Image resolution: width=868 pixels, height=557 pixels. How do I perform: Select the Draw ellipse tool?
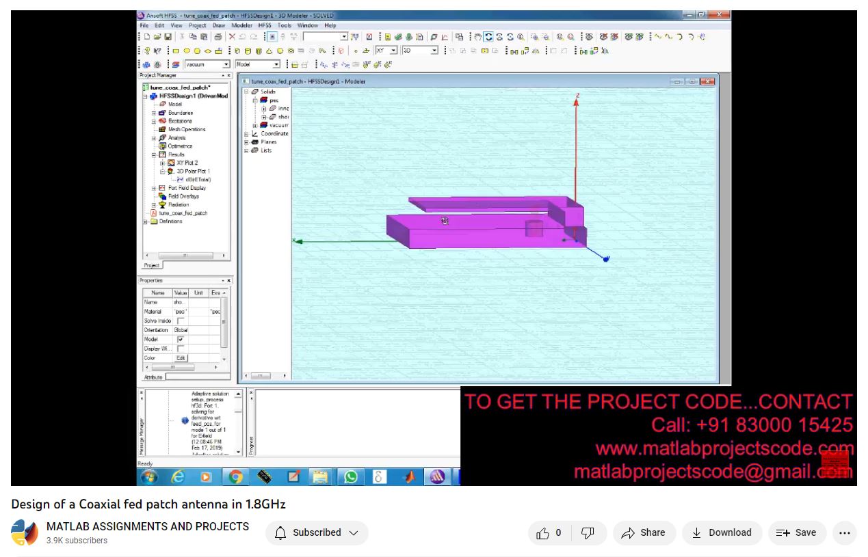pyautogui.click(x=208, y=51)
